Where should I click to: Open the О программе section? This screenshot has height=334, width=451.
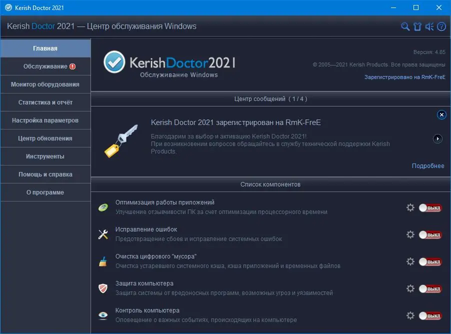(x=45, y=192)
